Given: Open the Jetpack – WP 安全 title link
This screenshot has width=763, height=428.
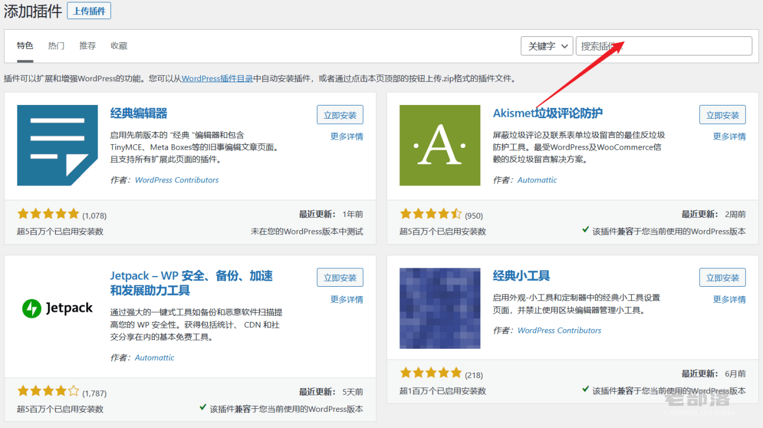Looking at the screenshot, I should pyautogui.click(x=191, y=283).
